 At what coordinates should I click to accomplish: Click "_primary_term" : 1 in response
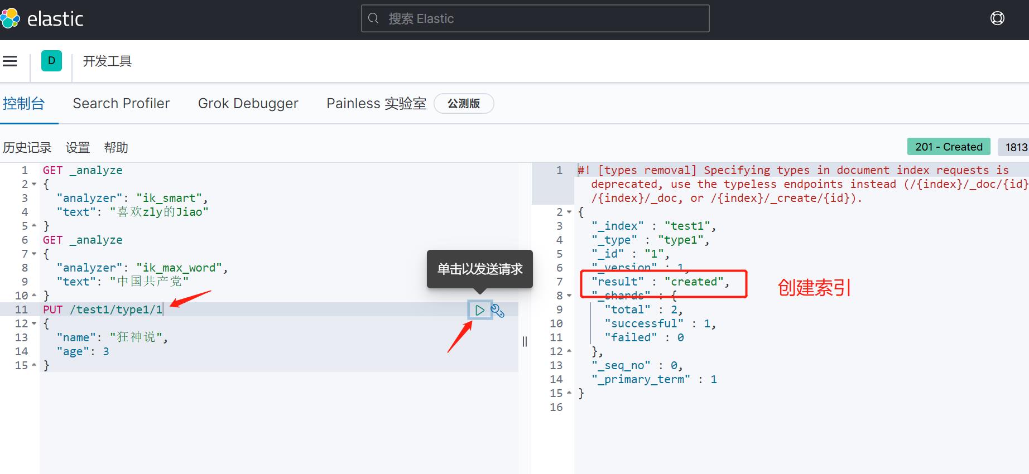[x=655, y=379]
